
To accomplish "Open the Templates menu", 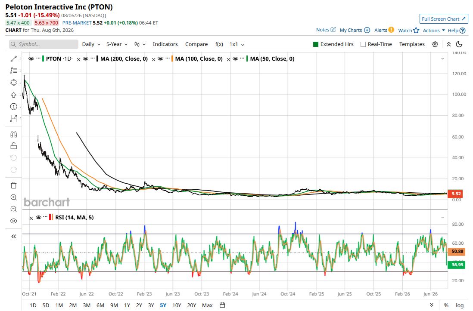I will coord(412,44).
